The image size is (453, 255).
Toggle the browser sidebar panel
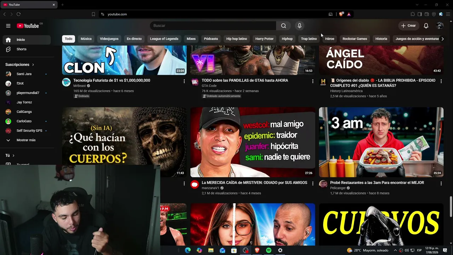420,14
